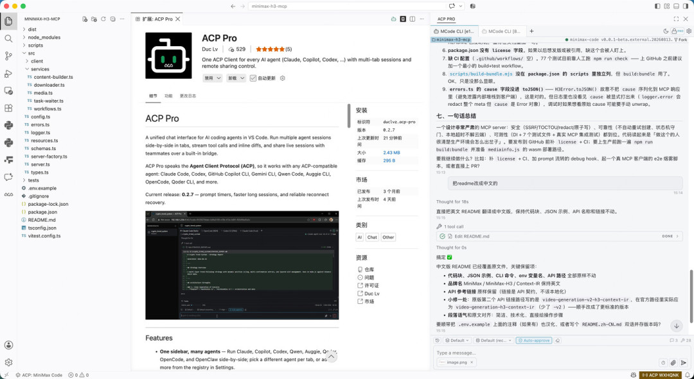Open the Accounts menu in activity bar
The image size is (694, 379).
pyautogui.click(x=8, y=345)
